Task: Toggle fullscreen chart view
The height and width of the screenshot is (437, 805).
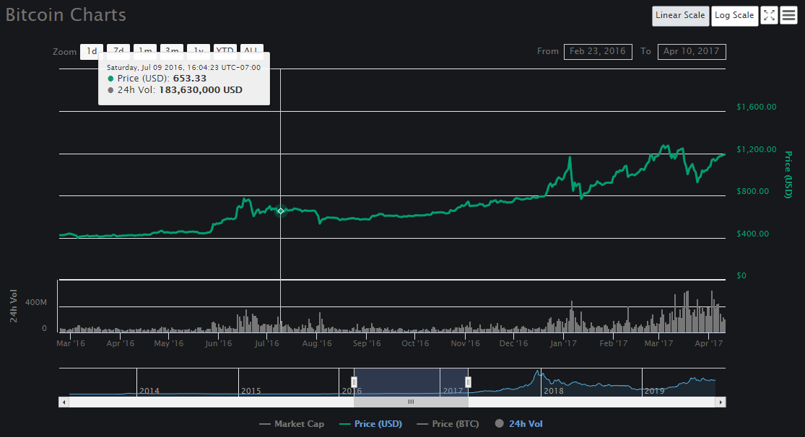Action: (769, 15)
